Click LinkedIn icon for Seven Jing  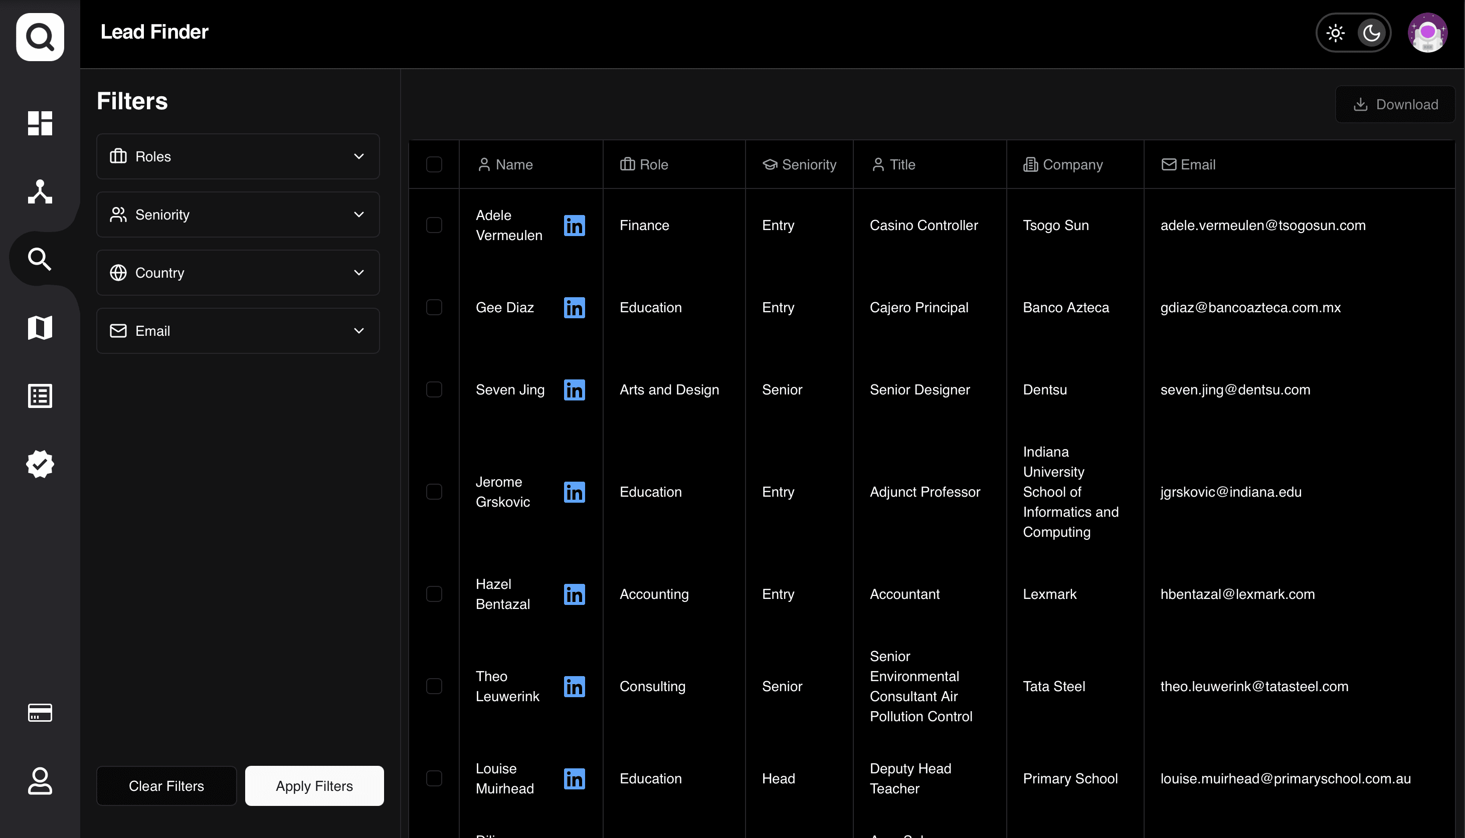click(574, 389)
